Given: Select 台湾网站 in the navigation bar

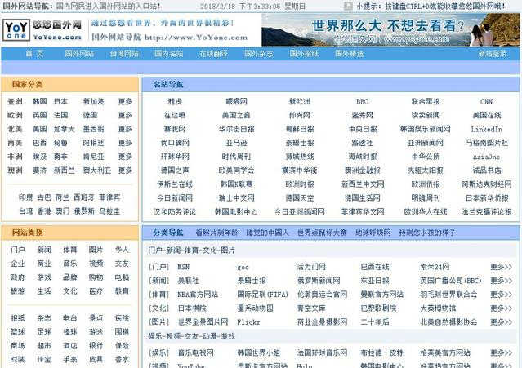Looking at the screenshot, I should coord(124,54).
